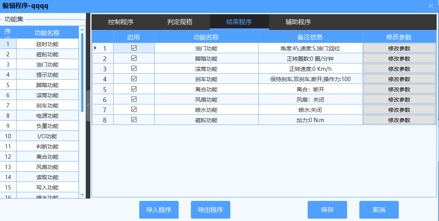Collapse the function set panel splitter arrow

click(x=88, y=106)
